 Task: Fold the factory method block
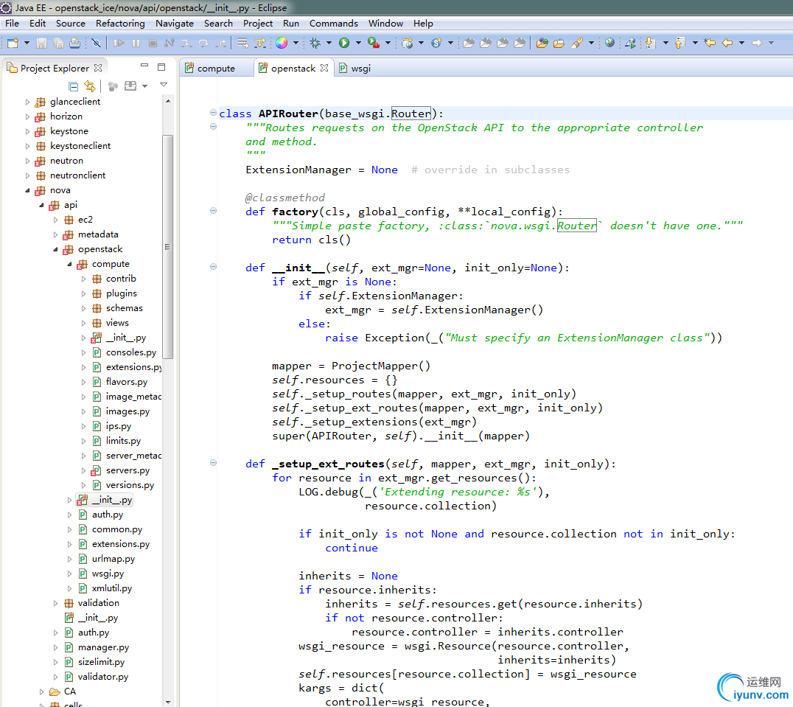(214, 210)
